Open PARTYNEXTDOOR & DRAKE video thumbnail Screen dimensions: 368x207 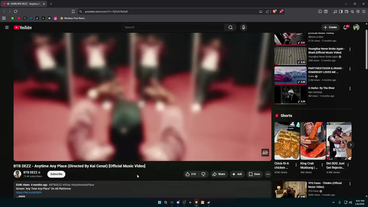pos(290,75)
